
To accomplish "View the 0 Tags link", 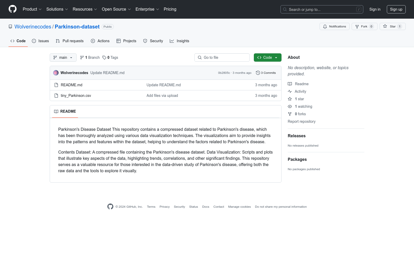I will [x=110, y=57].
